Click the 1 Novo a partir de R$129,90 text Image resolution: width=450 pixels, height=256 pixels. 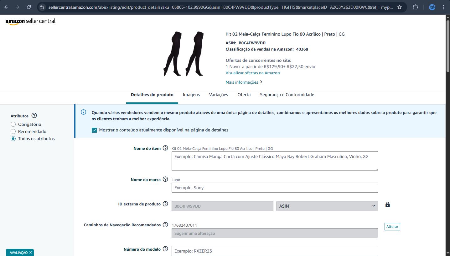270,66
